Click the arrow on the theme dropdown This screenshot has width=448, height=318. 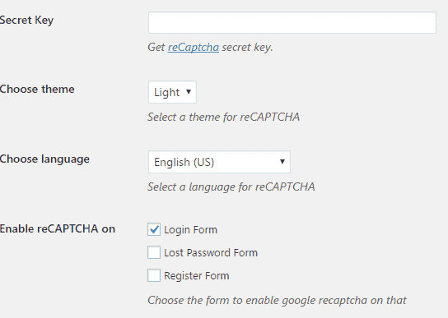pyautogui.click(x=189, y=92)
